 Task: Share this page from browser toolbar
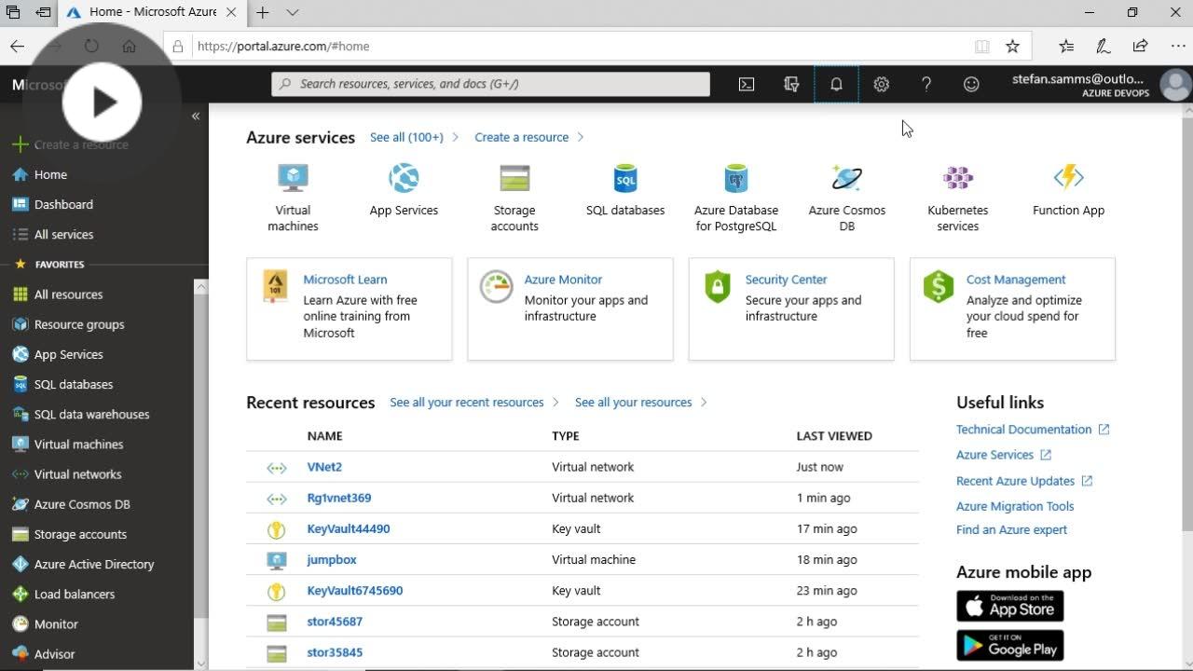(x=1140, y=47)
